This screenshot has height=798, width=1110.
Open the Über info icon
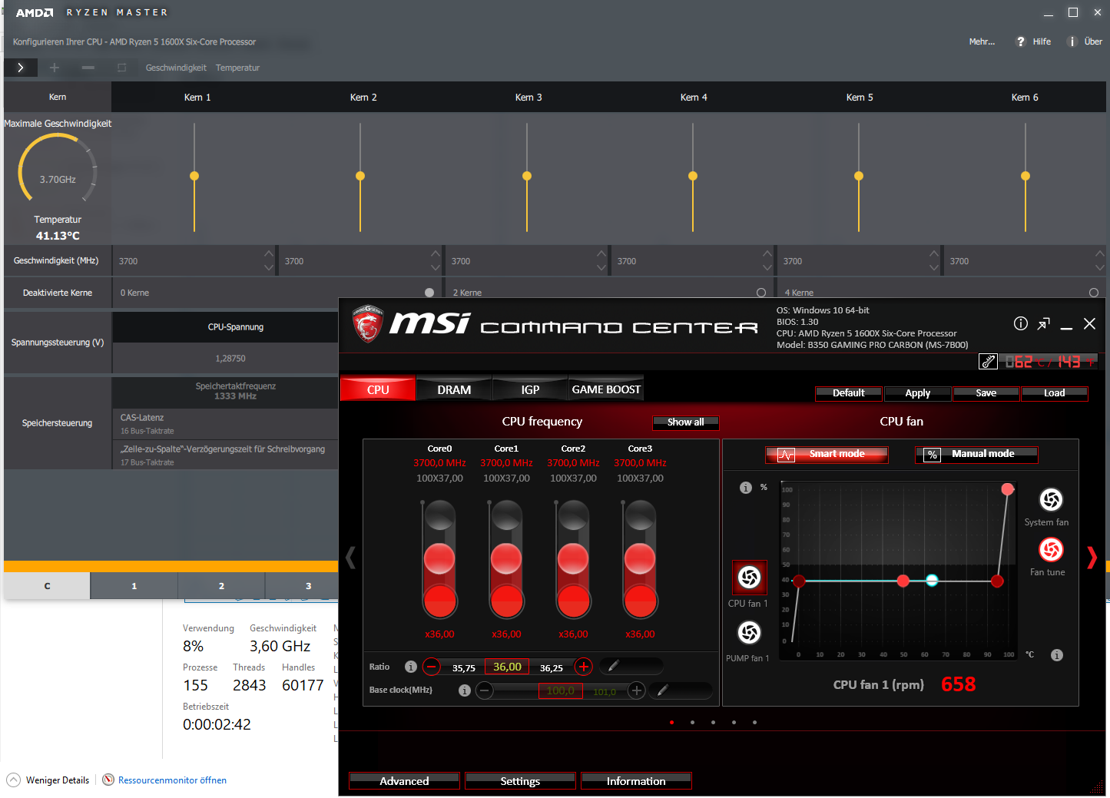click(x=1072, y=41)
